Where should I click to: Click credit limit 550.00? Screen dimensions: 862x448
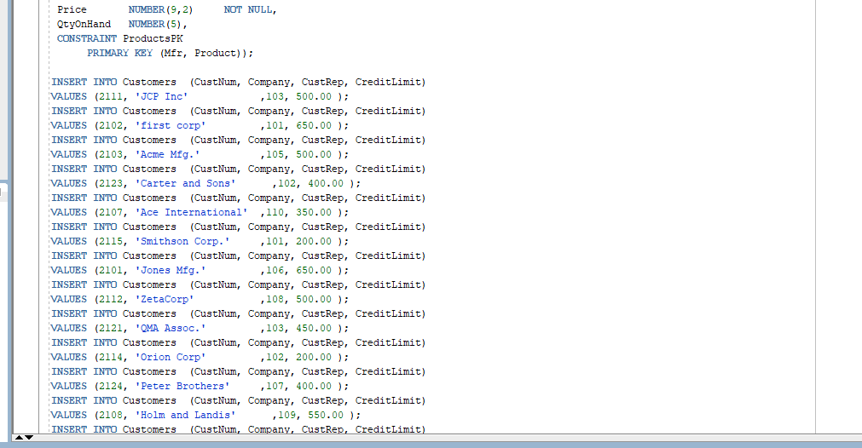(326, 415)
